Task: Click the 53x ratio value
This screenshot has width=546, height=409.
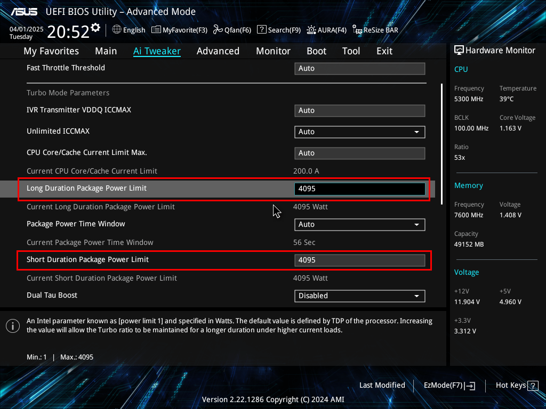Action: (460, 158)
